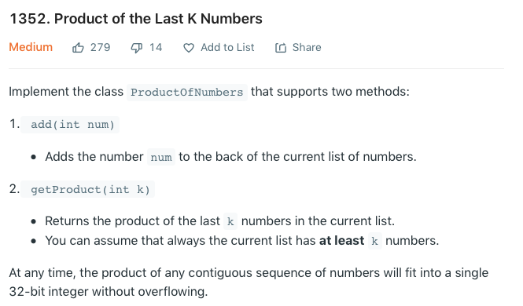Viewport: 523px width, 306px height.
Task: Click the '32-bit integer without overflowing' text
Action: point(109,292)
